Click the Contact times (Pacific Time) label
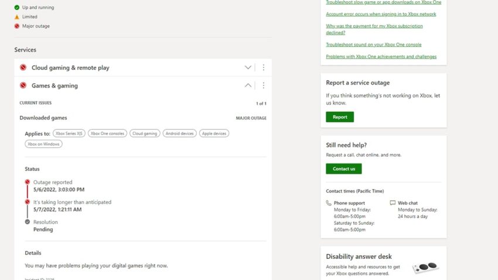This screenshot has height=280, width=498. click(x=355, y=191)
